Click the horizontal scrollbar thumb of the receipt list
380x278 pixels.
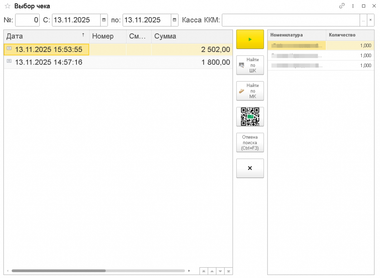tap(59, 271)
